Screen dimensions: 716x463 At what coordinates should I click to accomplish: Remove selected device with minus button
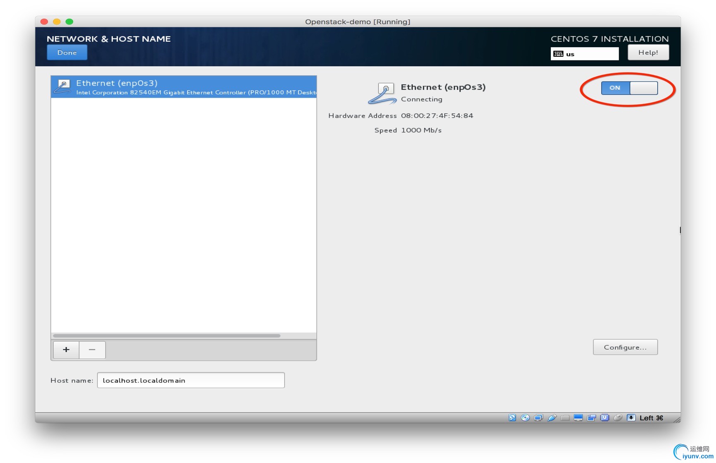(x=92, y=350)
